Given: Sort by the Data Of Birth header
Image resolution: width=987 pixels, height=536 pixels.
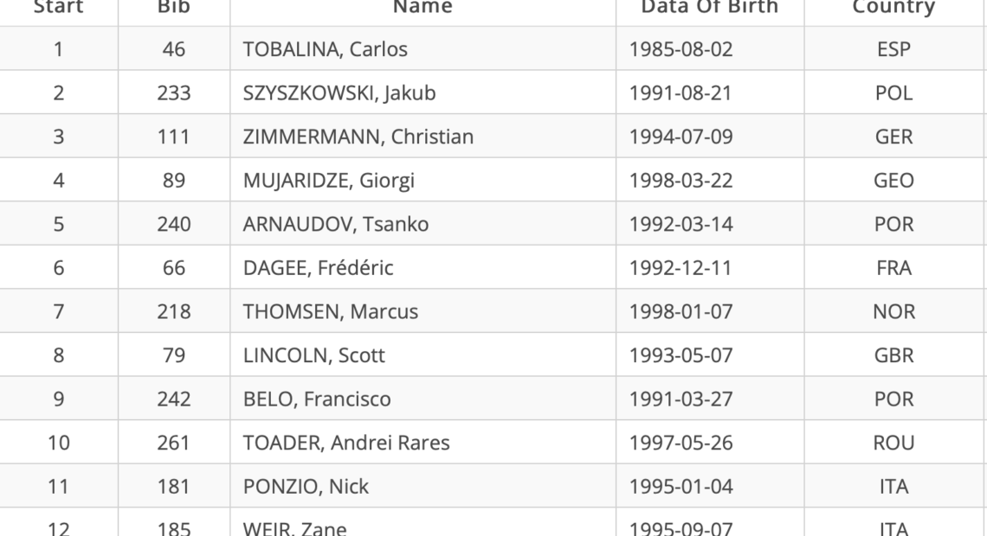Looking at the screenshot, I should (x=709, y=8).
